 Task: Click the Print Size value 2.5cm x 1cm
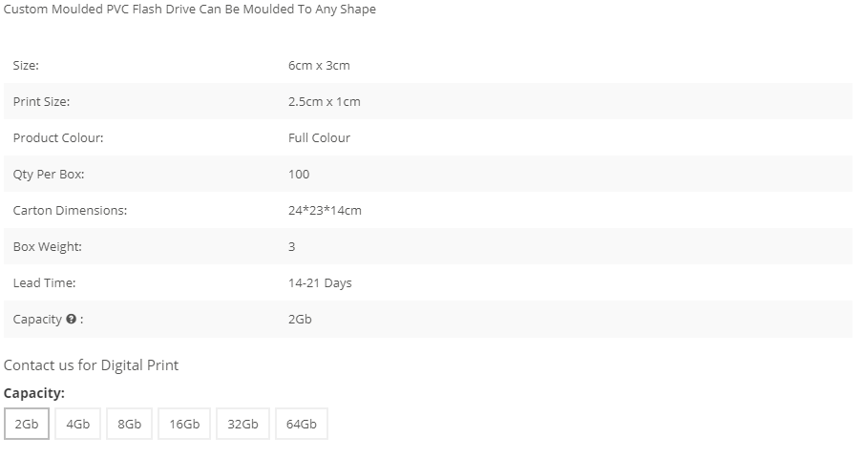click(x=325, y=102)
